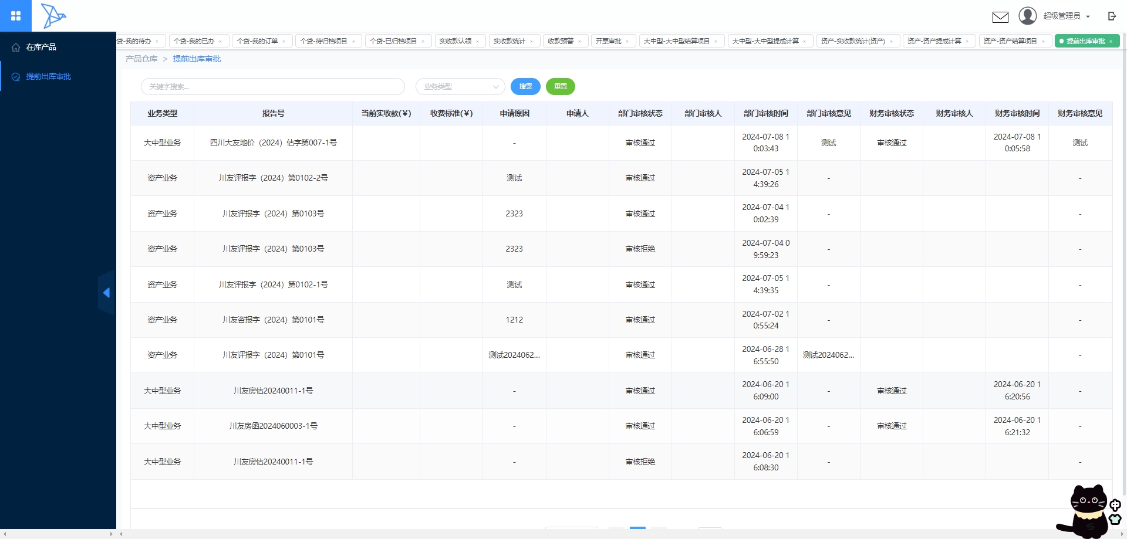Focus the 关键字搜索 input field

(273, 86)
